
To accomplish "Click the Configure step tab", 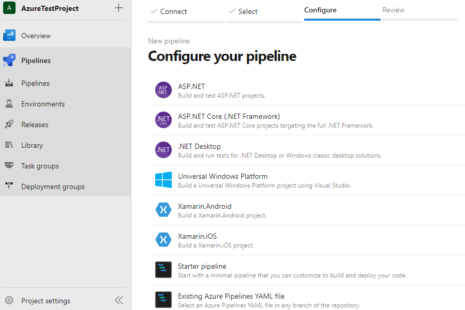I will pyautogui.click(x=342, y=10).
